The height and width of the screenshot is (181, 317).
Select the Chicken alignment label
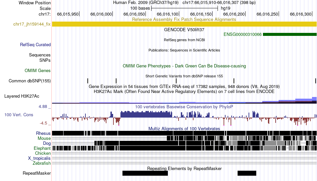tap(43, 153)
